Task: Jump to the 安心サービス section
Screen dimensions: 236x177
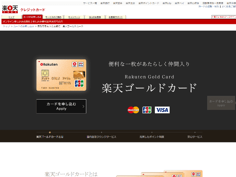Action: 195,137
